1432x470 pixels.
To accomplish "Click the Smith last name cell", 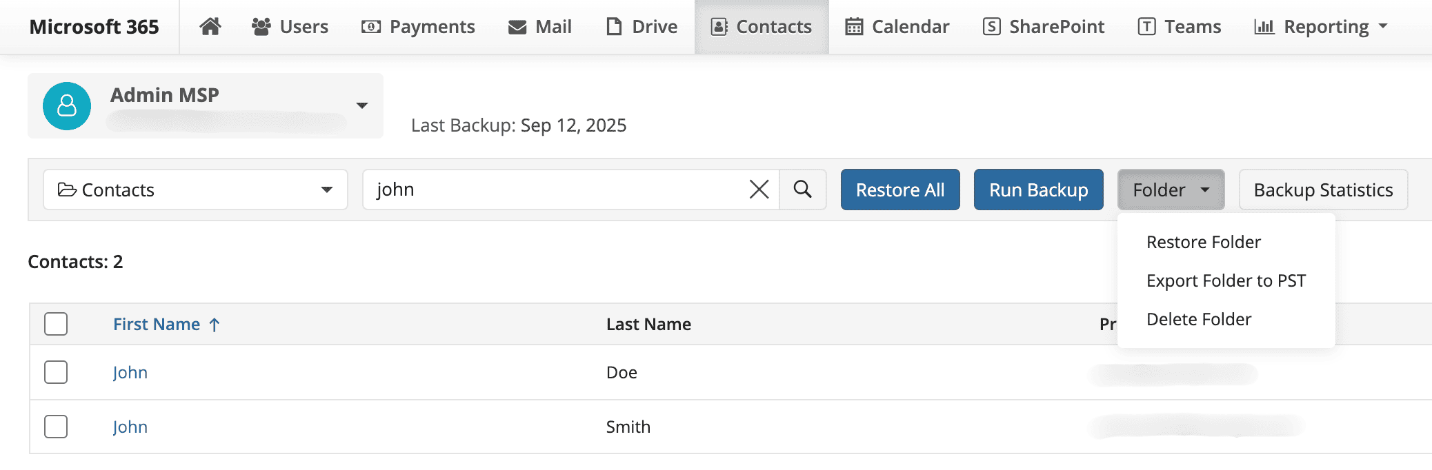I will pyautogui.click(x=628, y=427).
